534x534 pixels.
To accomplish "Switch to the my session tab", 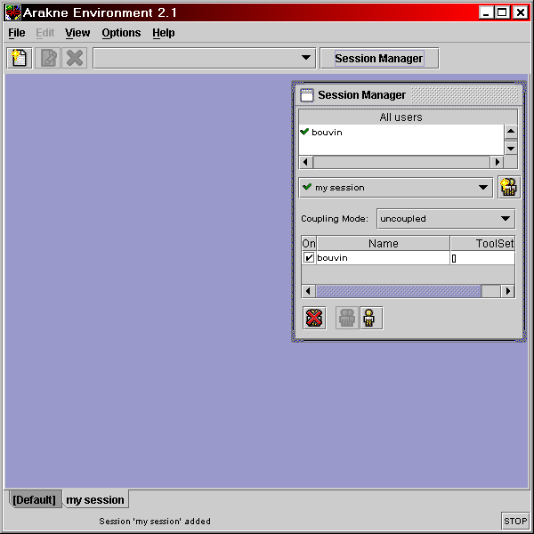I will click(95, 499).
